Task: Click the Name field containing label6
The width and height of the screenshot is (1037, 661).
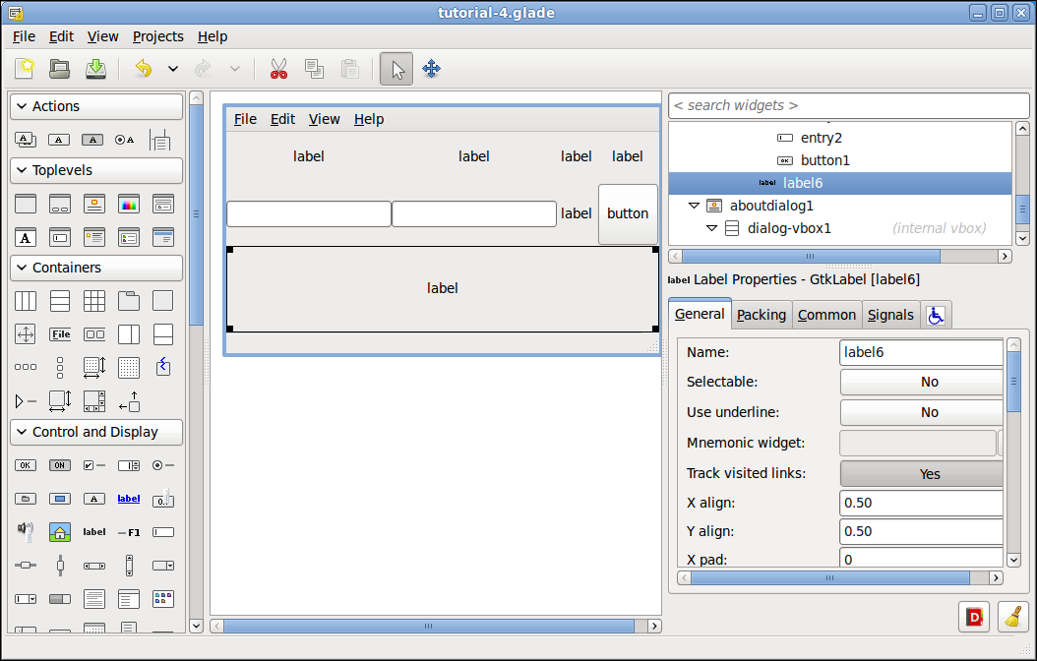Action: 921,352
